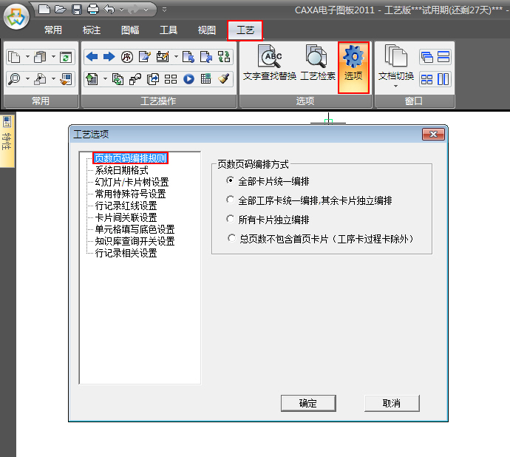
Task: Expand the undo history dropdown arrow
Action: tap(121, 10)
